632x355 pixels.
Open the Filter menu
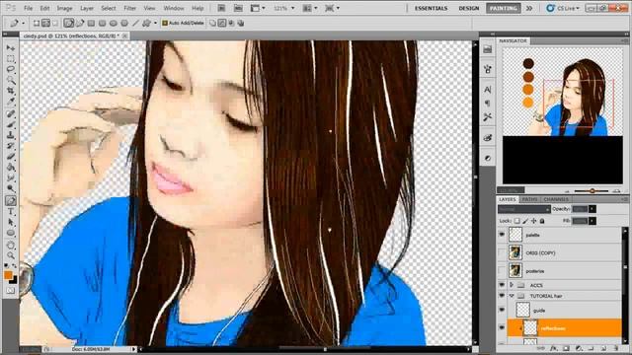(x=129, y=8)
